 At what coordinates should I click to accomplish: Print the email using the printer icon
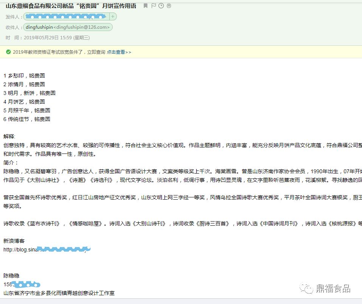coord(169,6)
